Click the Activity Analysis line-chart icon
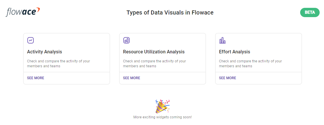The image size is (324, 125). [31, 40]
